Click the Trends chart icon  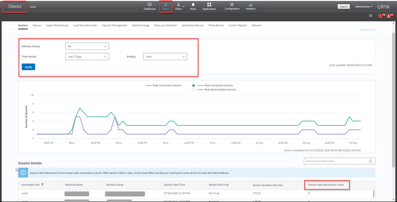coord(165,6)
